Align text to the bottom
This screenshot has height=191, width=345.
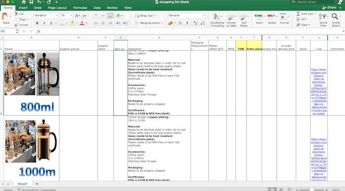[x=110, y=15]
